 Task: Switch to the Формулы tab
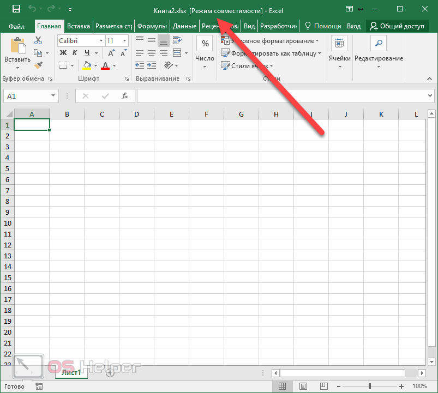pos(152,26)
